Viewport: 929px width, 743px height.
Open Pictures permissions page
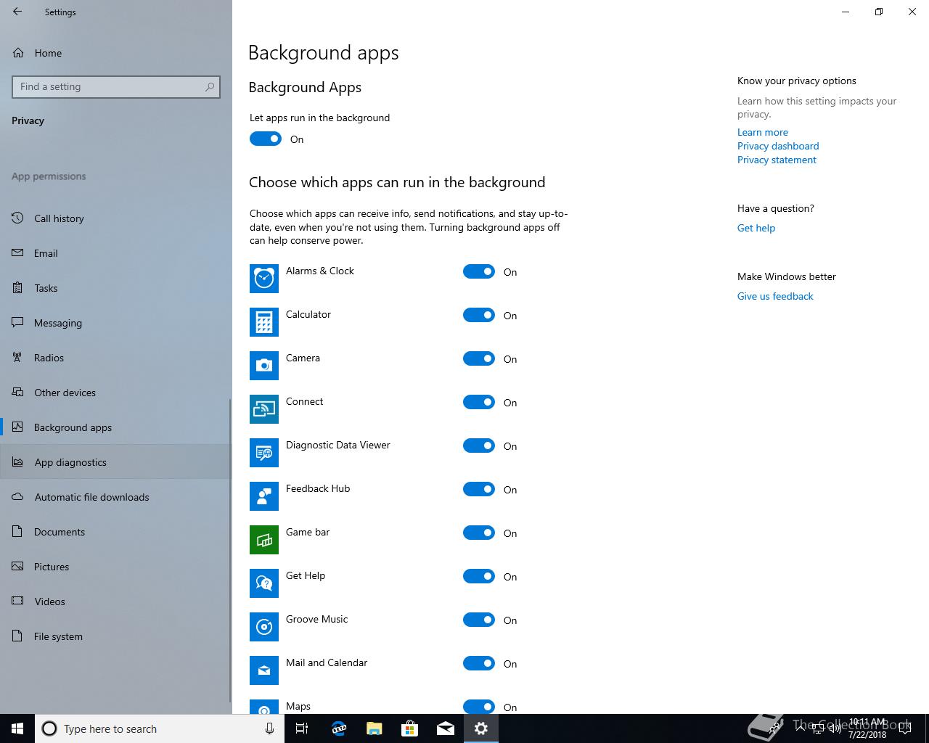(x=115, y=567)
